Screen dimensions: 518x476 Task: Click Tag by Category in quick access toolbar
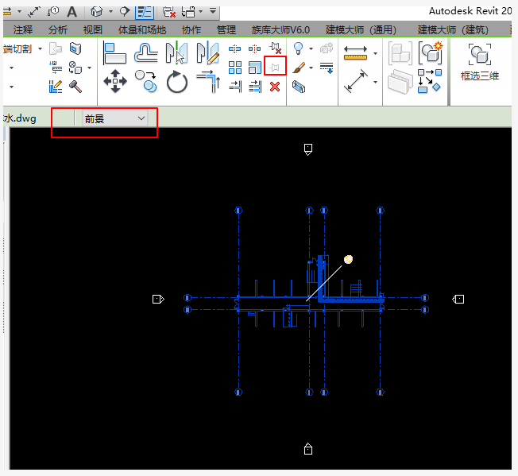pyautogui.click(x=53, y=12)
